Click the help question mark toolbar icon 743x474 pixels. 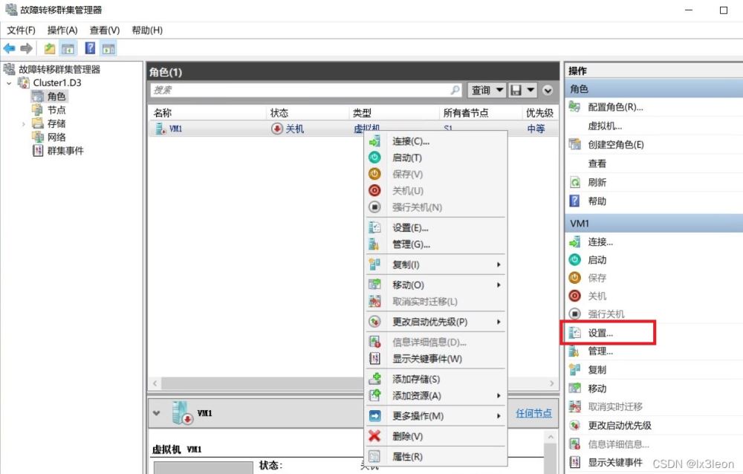(90, 48)
